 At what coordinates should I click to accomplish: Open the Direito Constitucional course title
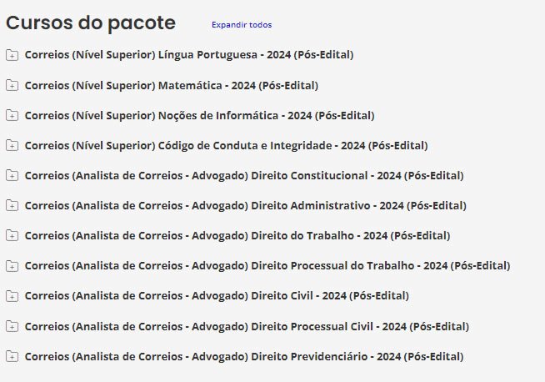pos(244,175)
